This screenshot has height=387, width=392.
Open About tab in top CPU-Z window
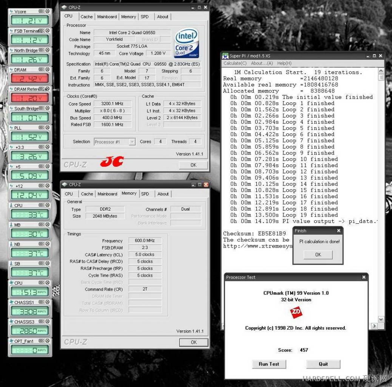point(162,17)
